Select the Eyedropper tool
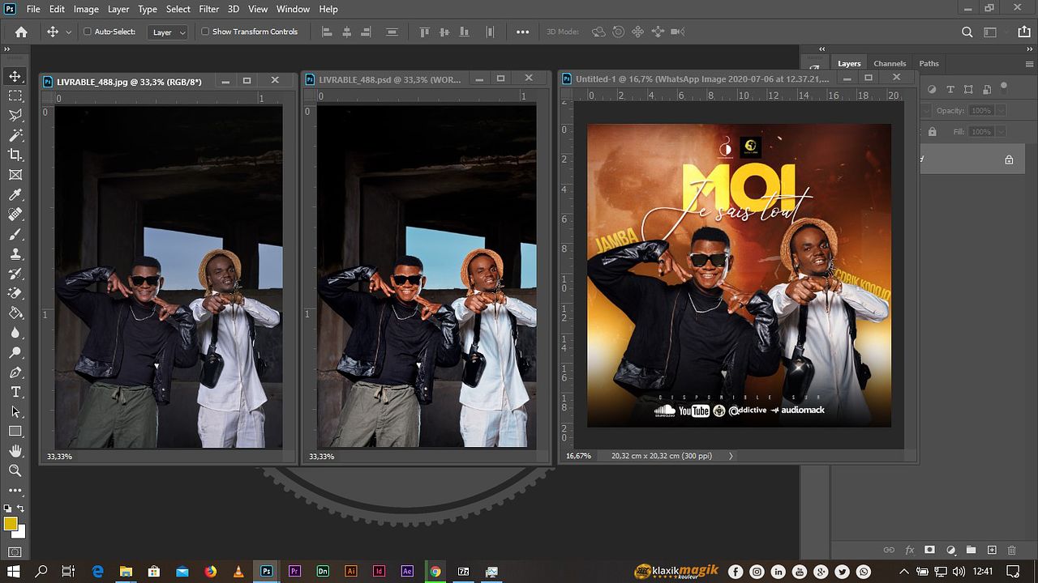 coord(15,194)
